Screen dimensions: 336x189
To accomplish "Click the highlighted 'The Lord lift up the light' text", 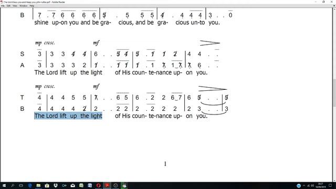I will pyautogui.click(x=68, y=116).
